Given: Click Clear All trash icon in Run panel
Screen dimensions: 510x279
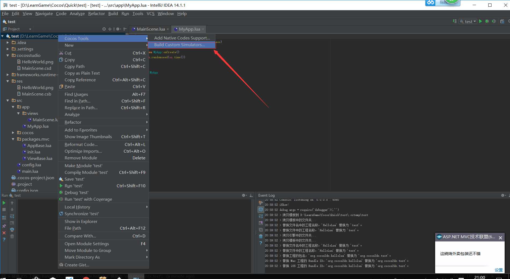Looking at the screenshot, I should (12, 236).
